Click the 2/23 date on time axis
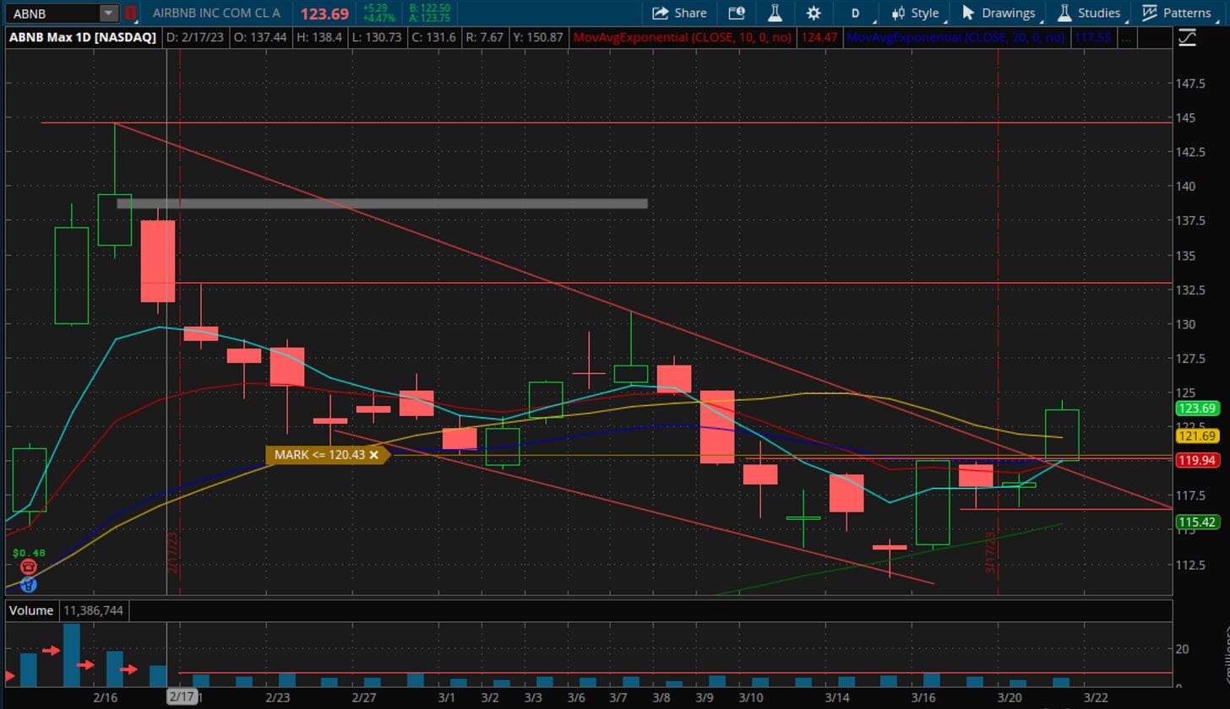 [x=278, y=697]
